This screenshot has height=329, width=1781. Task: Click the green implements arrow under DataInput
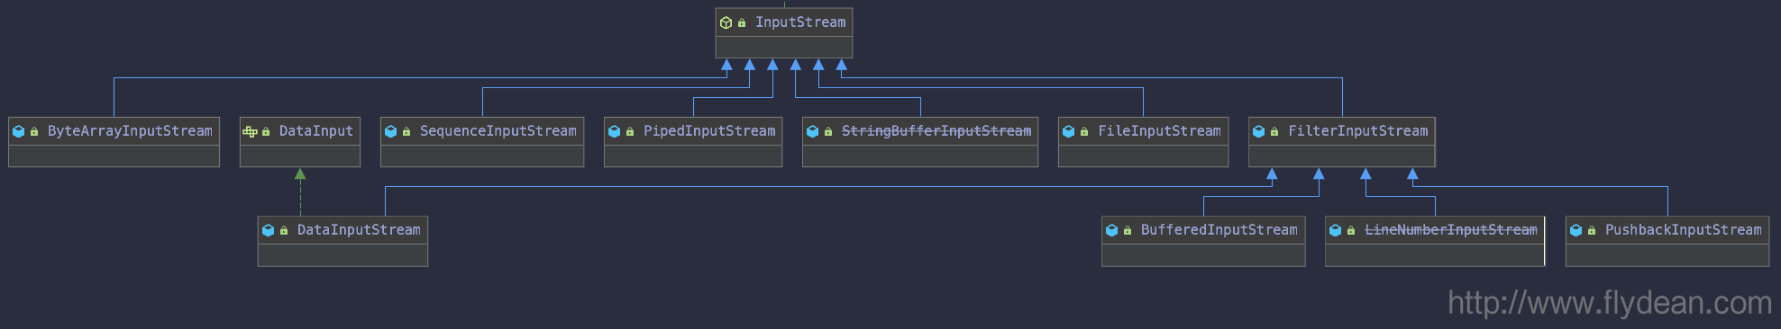tap(300, 174)
